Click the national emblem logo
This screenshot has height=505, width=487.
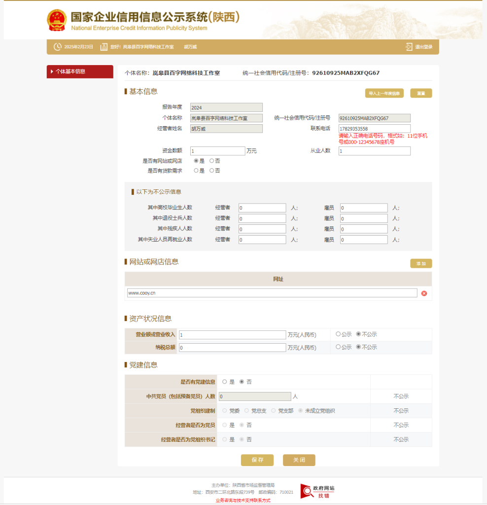pyautogui.click(x=56, y=20)
